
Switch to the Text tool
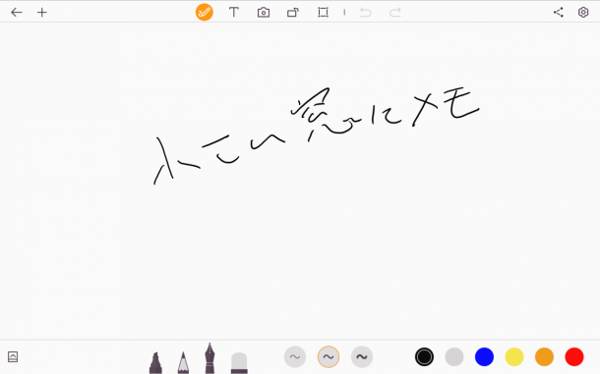tap(234, 12)
